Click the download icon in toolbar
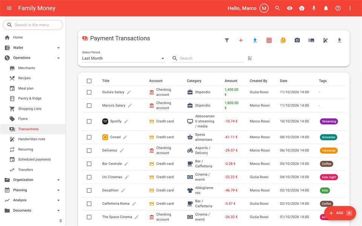 339,40
